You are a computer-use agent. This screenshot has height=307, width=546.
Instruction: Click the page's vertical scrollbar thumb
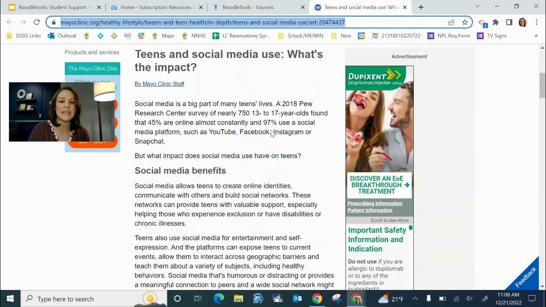point(542,85)
